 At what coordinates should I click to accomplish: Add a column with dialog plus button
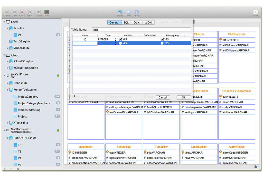point(75,96)
